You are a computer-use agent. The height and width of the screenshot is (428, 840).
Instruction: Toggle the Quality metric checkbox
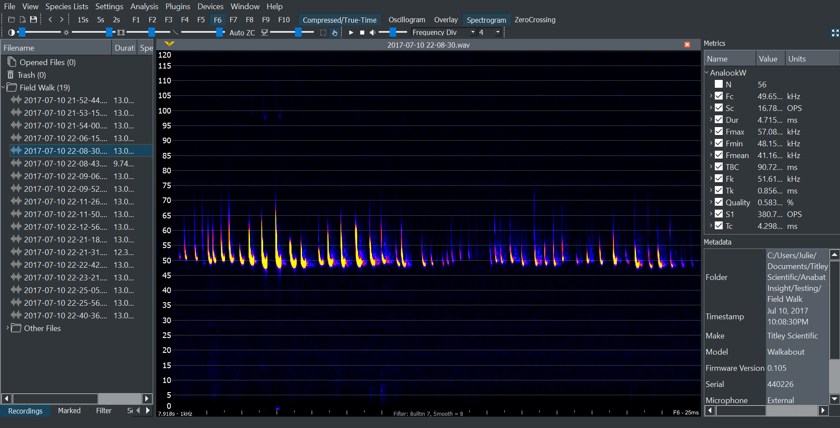point(719,202)
